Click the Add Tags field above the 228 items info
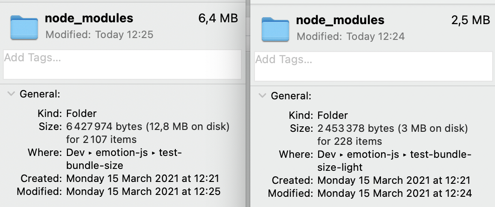495x207 pixels. point(373,66)
